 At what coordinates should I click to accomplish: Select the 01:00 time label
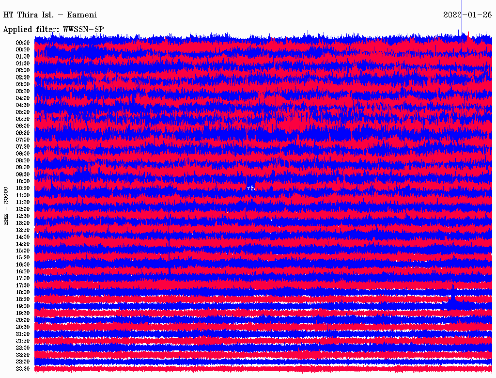point(23,56)
